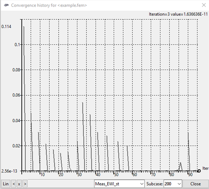209x189 pixels.
Task: Click the curve peak near iteration 5
Action: click(x=31, y=113)
